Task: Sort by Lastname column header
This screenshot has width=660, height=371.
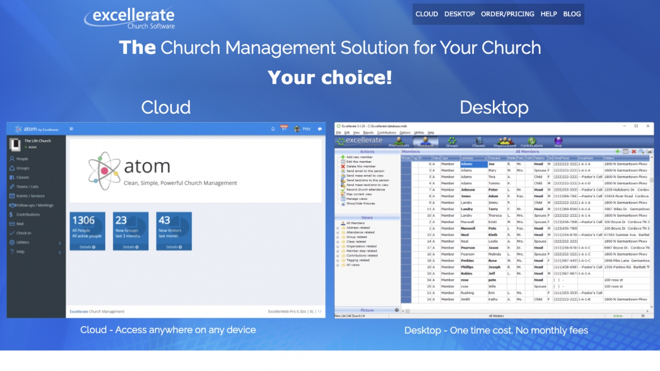Action: point(474,158)
